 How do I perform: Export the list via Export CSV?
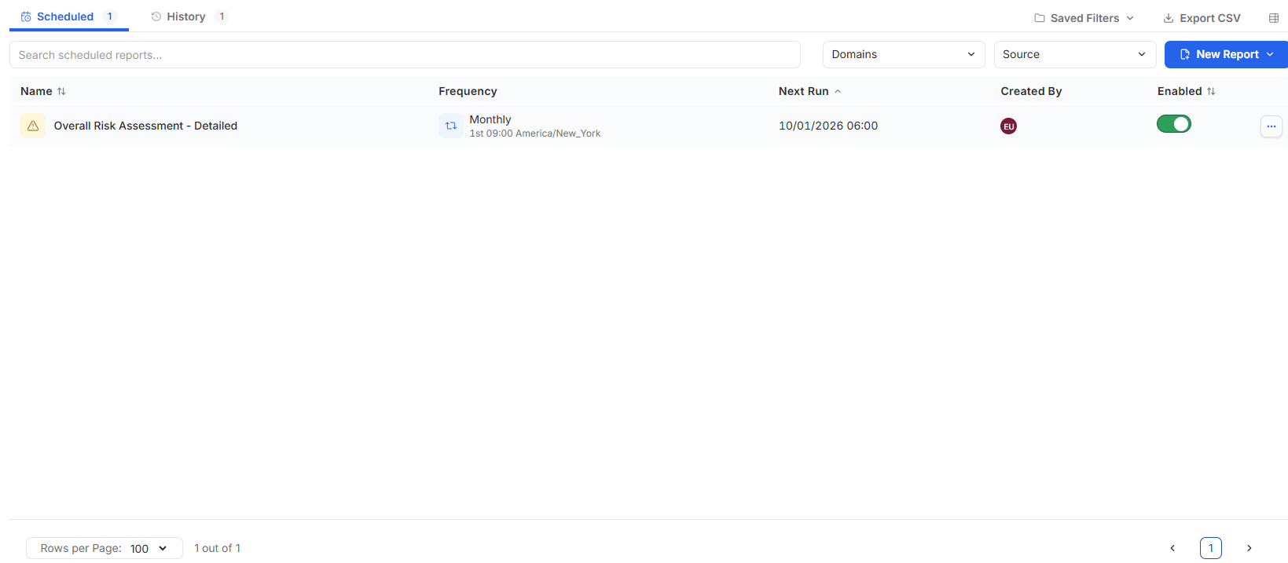[1202, 18]
